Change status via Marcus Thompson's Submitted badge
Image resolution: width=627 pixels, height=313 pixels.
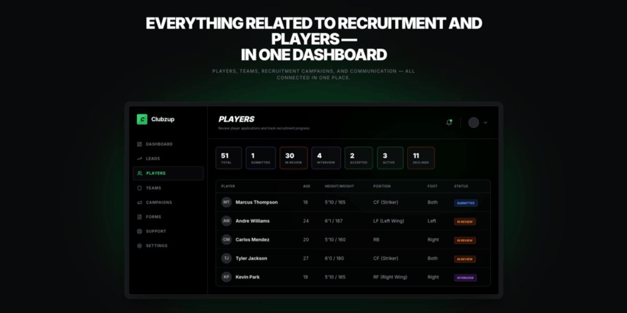click(x=466, y=203)
